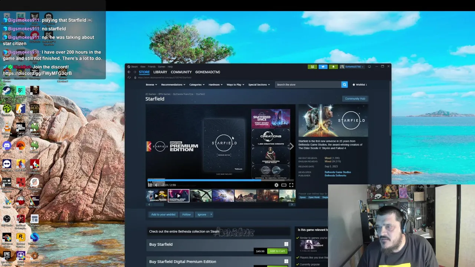The image size is (475, 267).
Task: Go forward with Steam forward arrow
Action: coord(135,72)
